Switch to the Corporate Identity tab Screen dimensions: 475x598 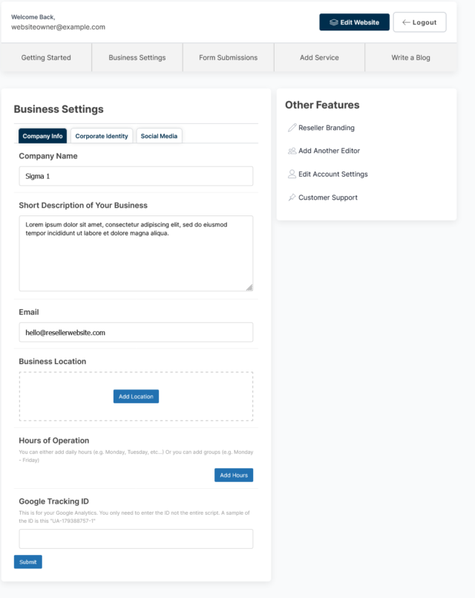click(x=102, y=136)
